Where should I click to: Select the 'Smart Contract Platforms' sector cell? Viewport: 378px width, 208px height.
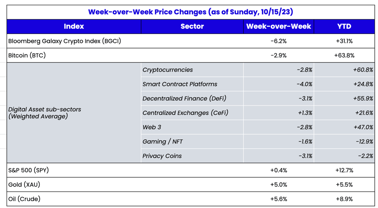(x=180, y=84)
